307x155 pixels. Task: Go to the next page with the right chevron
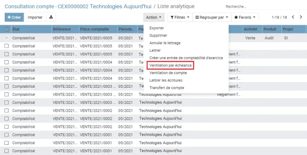[x=301, y=17]
